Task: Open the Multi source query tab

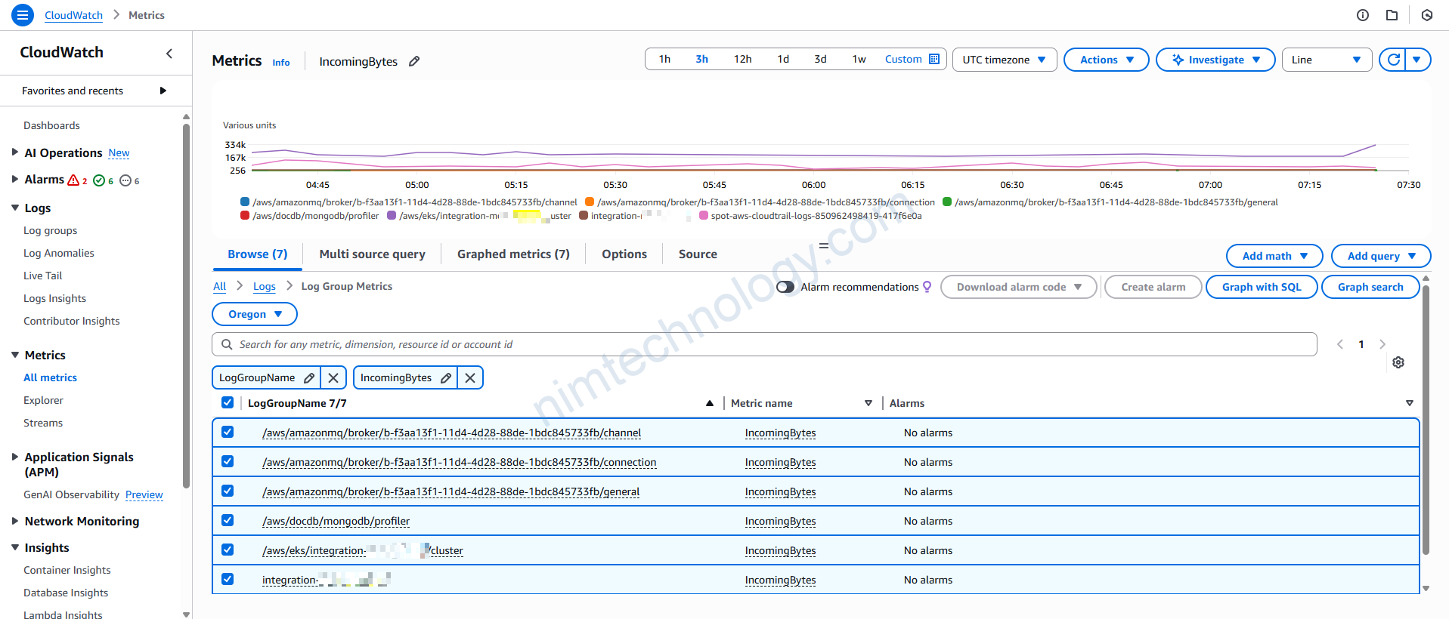Action: pos(372,254)
